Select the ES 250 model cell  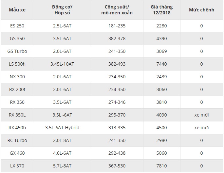click(x=17, y=26)
